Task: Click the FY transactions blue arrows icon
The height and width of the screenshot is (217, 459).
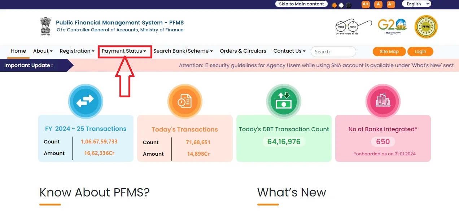Action: click(86, 102)
